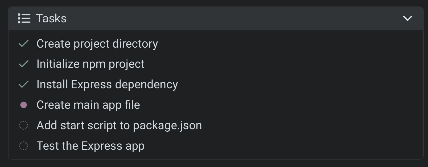
Task: Click the Tasks header title text
Action: (51, 19)
